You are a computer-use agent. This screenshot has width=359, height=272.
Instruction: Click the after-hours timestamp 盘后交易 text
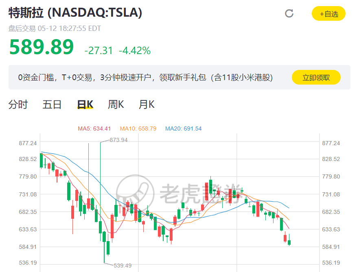(x=55, y=28)
